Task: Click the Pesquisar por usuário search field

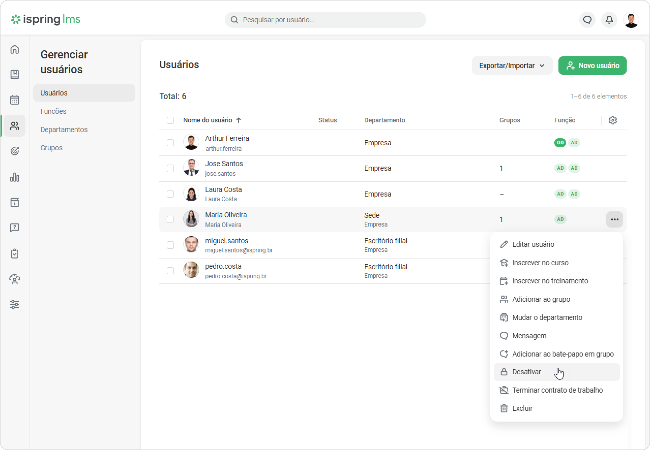Action: click(325, 20)
